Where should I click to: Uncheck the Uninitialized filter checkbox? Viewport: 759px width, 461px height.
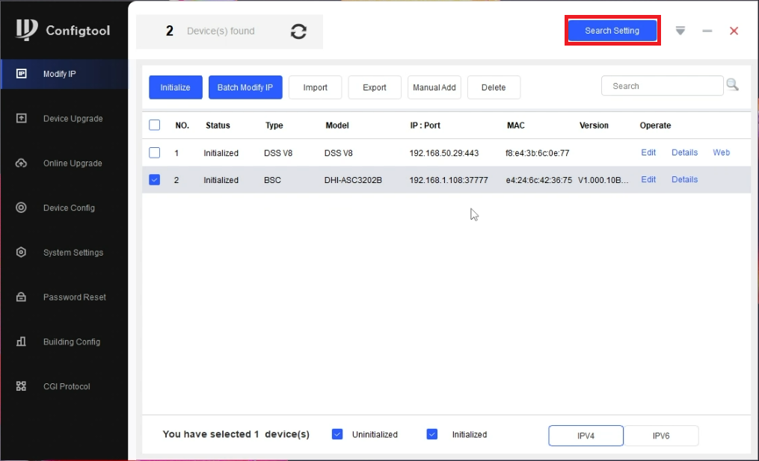coord(337,434)
